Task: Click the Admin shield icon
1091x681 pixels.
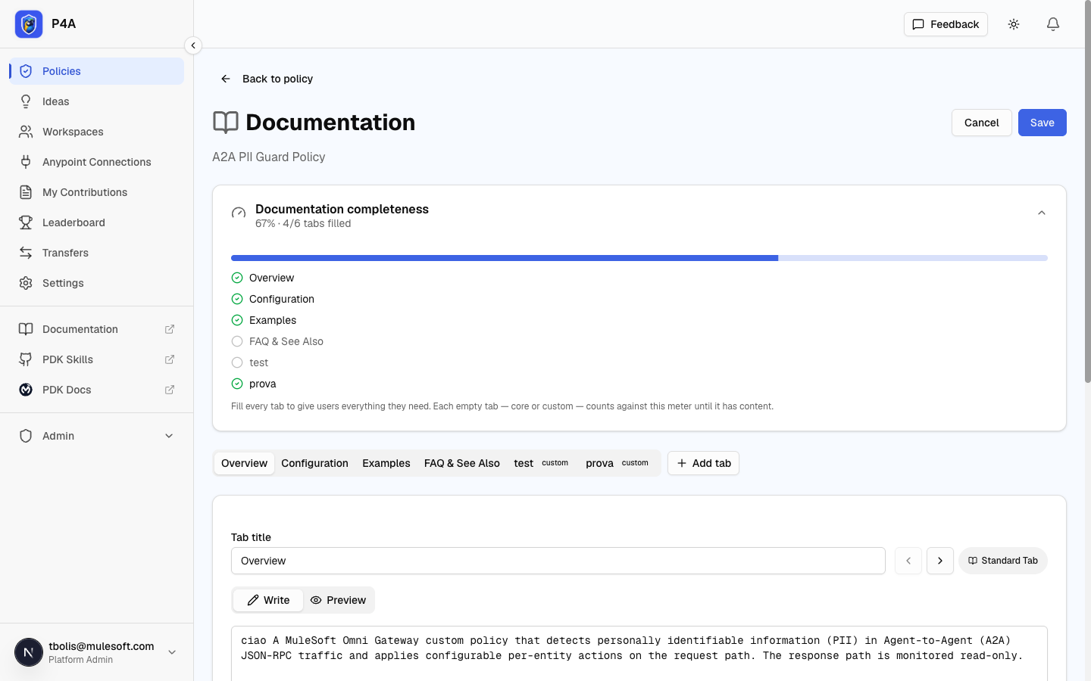Action: click(26, 436)
